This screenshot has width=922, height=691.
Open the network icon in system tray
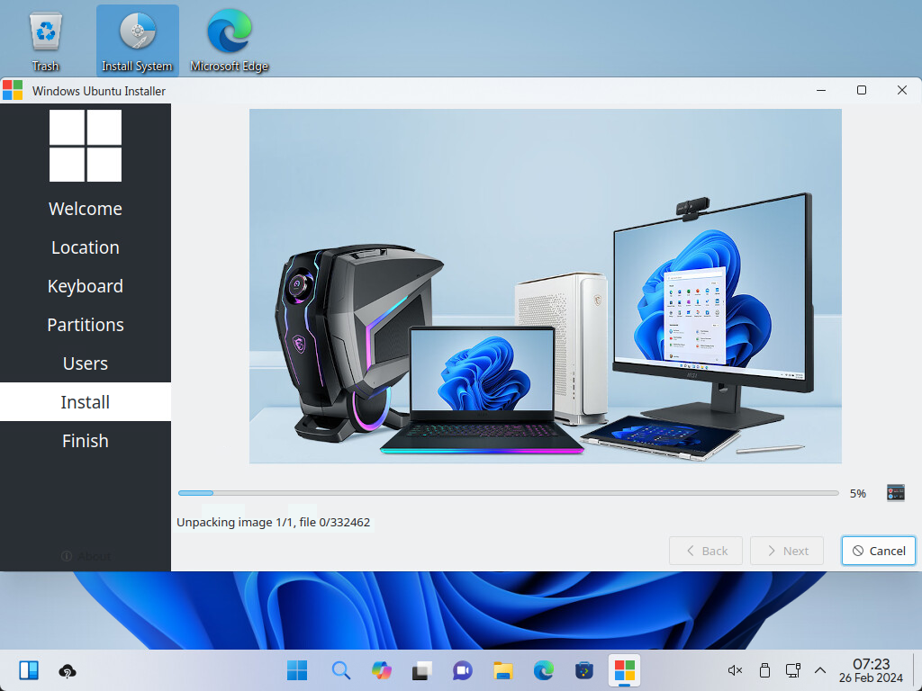coord(792,670)
